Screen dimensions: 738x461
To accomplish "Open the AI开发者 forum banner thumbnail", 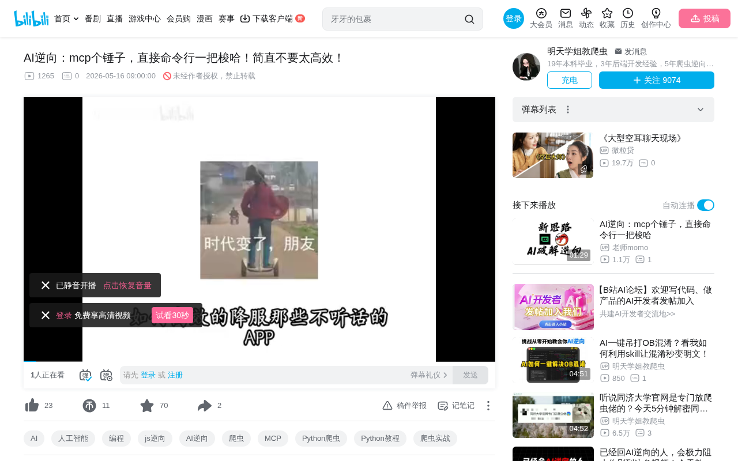I will (553, 307).
